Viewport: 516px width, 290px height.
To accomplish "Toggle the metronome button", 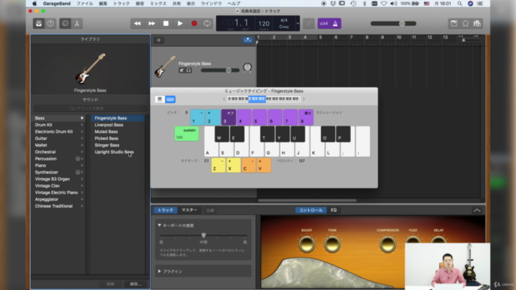I will pyautogui.click(x=335, y=23).
